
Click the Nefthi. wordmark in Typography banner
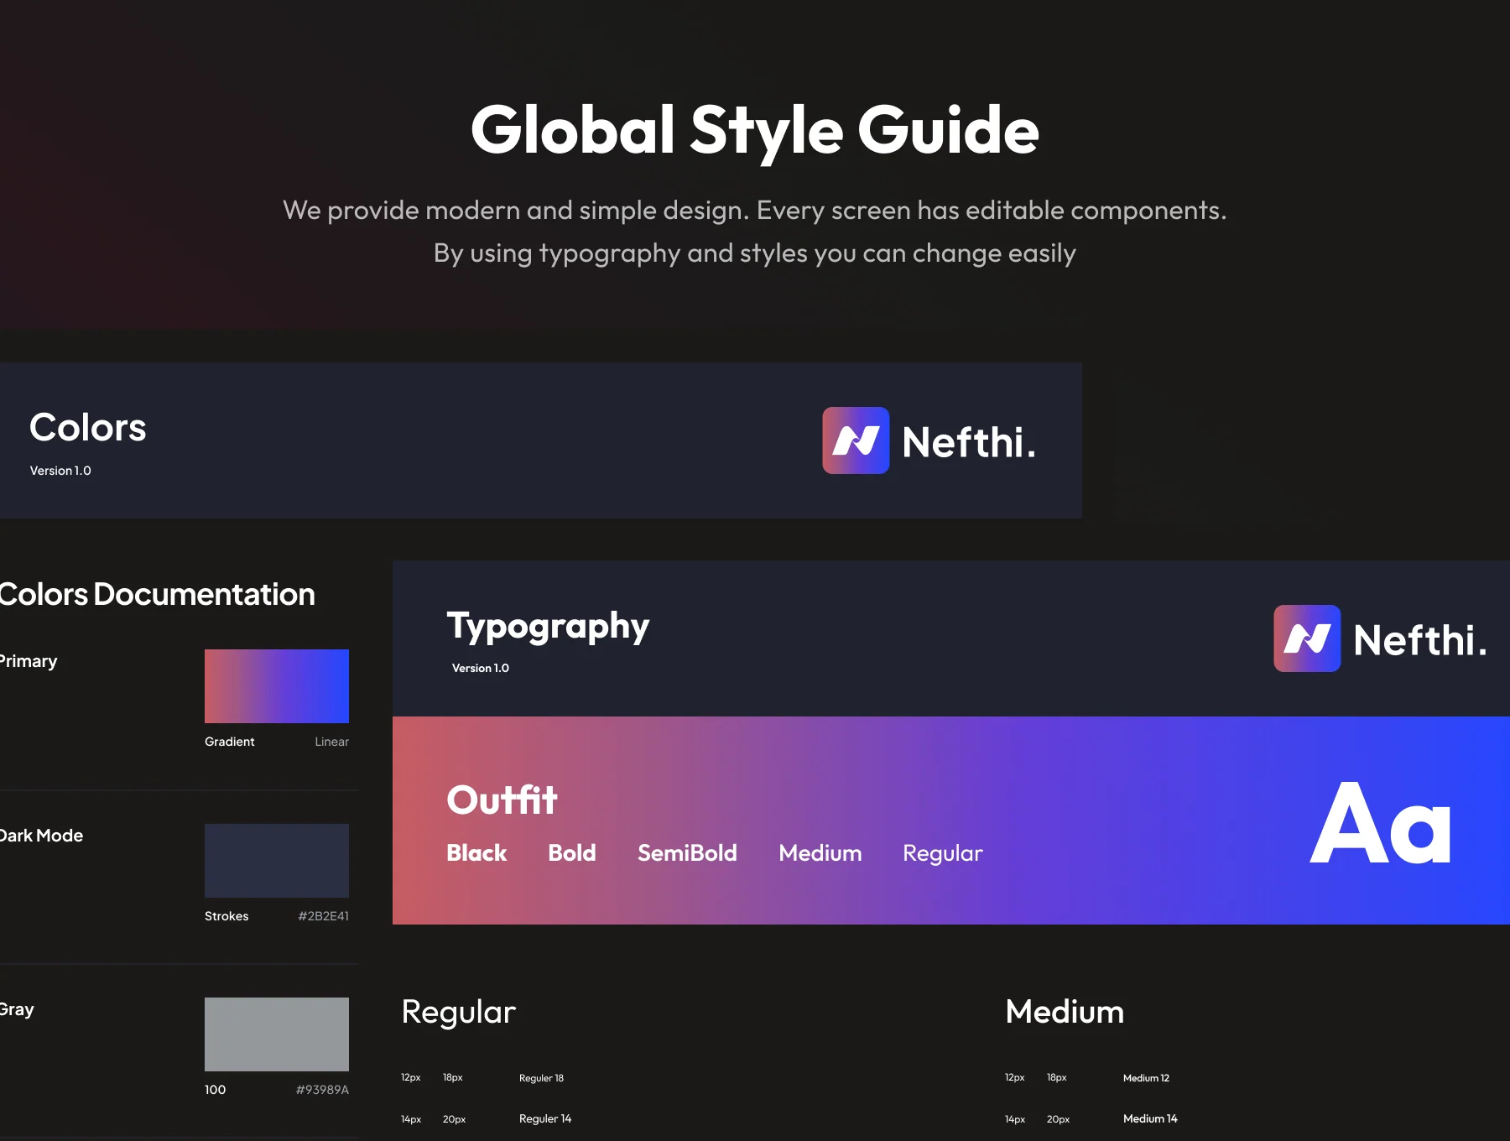(x=1420, y=640)
